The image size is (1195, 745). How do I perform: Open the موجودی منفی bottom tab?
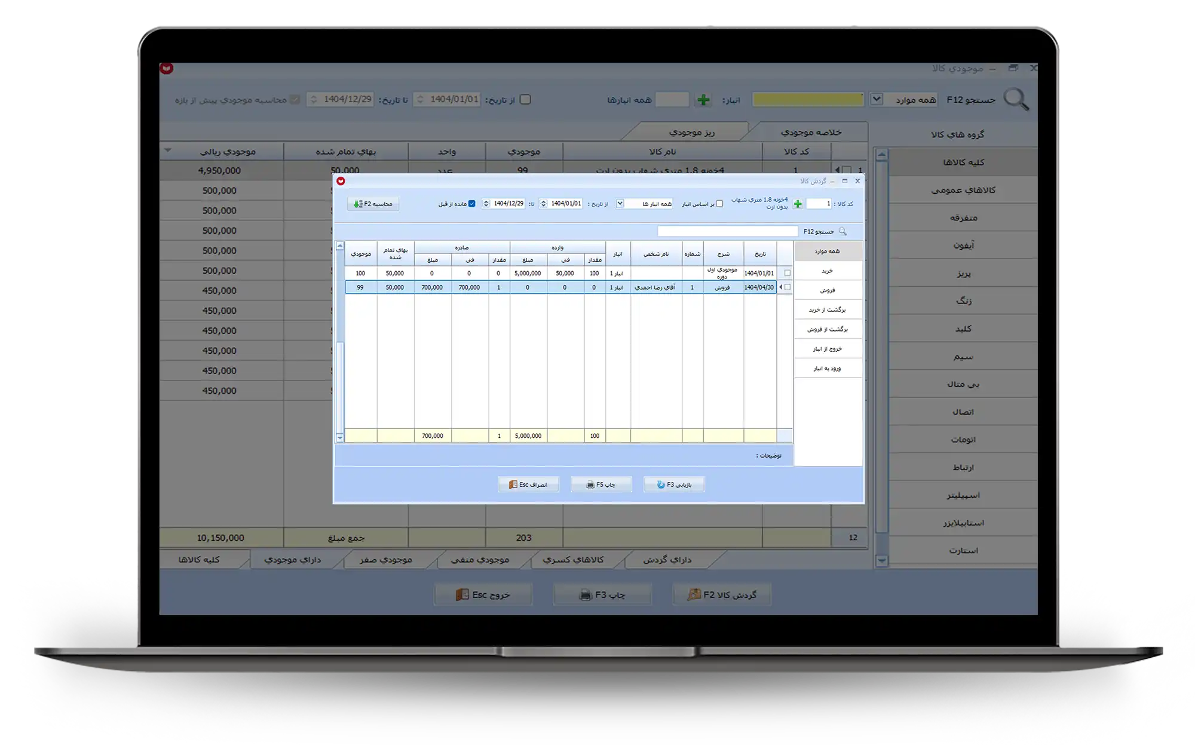tap(480, 560)
